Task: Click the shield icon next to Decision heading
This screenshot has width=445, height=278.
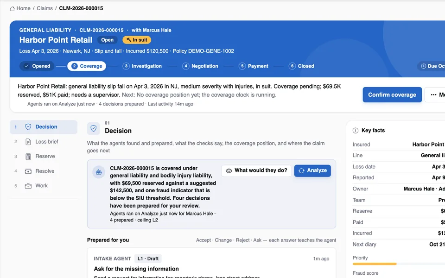Action: (93, 128)
